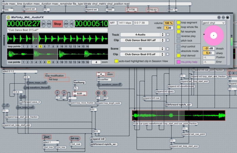This screenshot has height=153, width=237.
Task: Click the skip-to-end transport button
Action: click(71, 24)
